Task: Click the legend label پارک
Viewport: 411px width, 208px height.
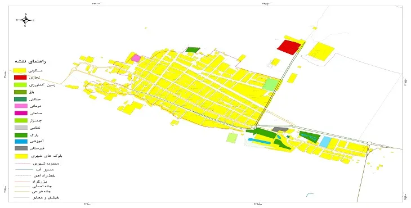Action: (x=34, y=135)
